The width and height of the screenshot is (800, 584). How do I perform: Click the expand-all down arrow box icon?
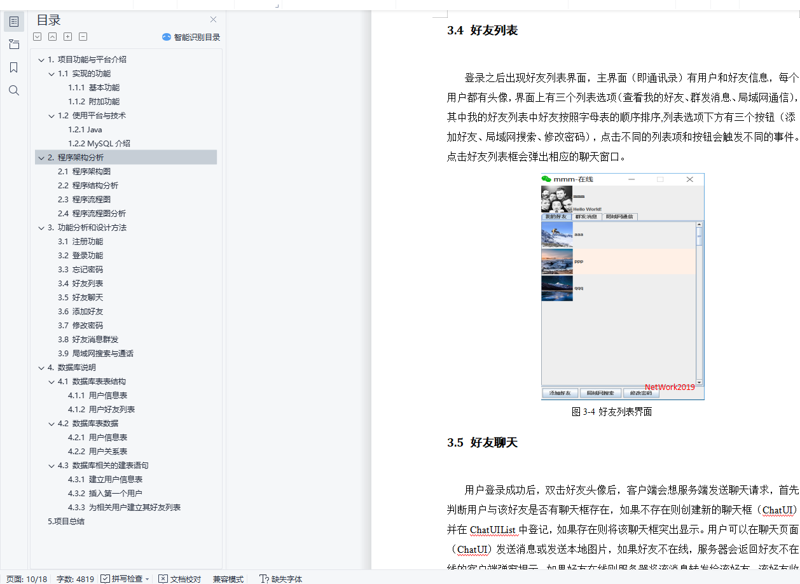(x=38, y=37)
